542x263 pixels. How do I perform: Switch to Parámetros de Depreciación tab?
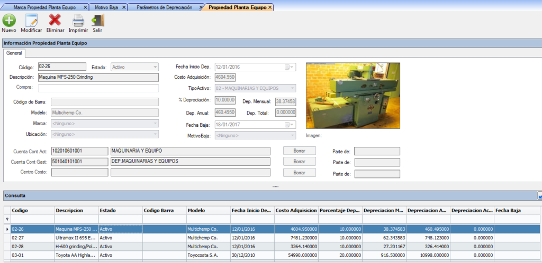(165, 7)
